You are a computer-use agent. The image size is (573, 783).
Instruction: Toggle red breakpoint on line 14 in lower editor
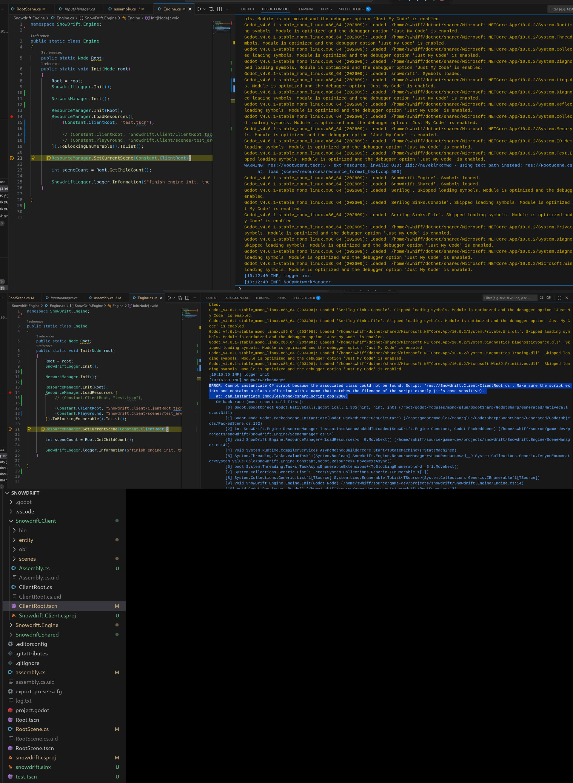(10, 392)
